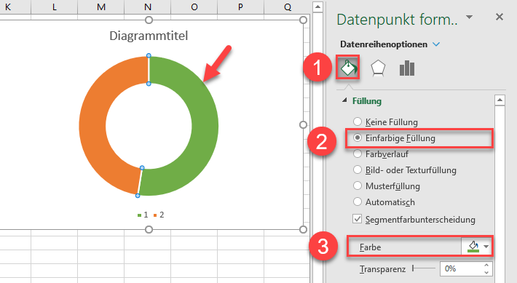The height and width of the screenshot is (283, 517).
Task: Click the worksheet vertical scrollbar up arrow
Action: coord(317,7)
